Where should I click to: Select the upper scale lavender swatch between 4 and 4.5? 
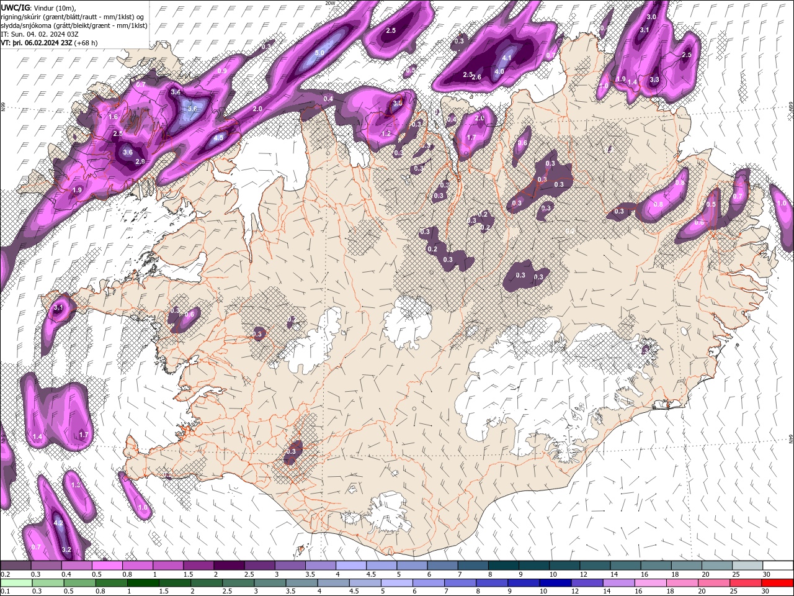tap(351, 566)
